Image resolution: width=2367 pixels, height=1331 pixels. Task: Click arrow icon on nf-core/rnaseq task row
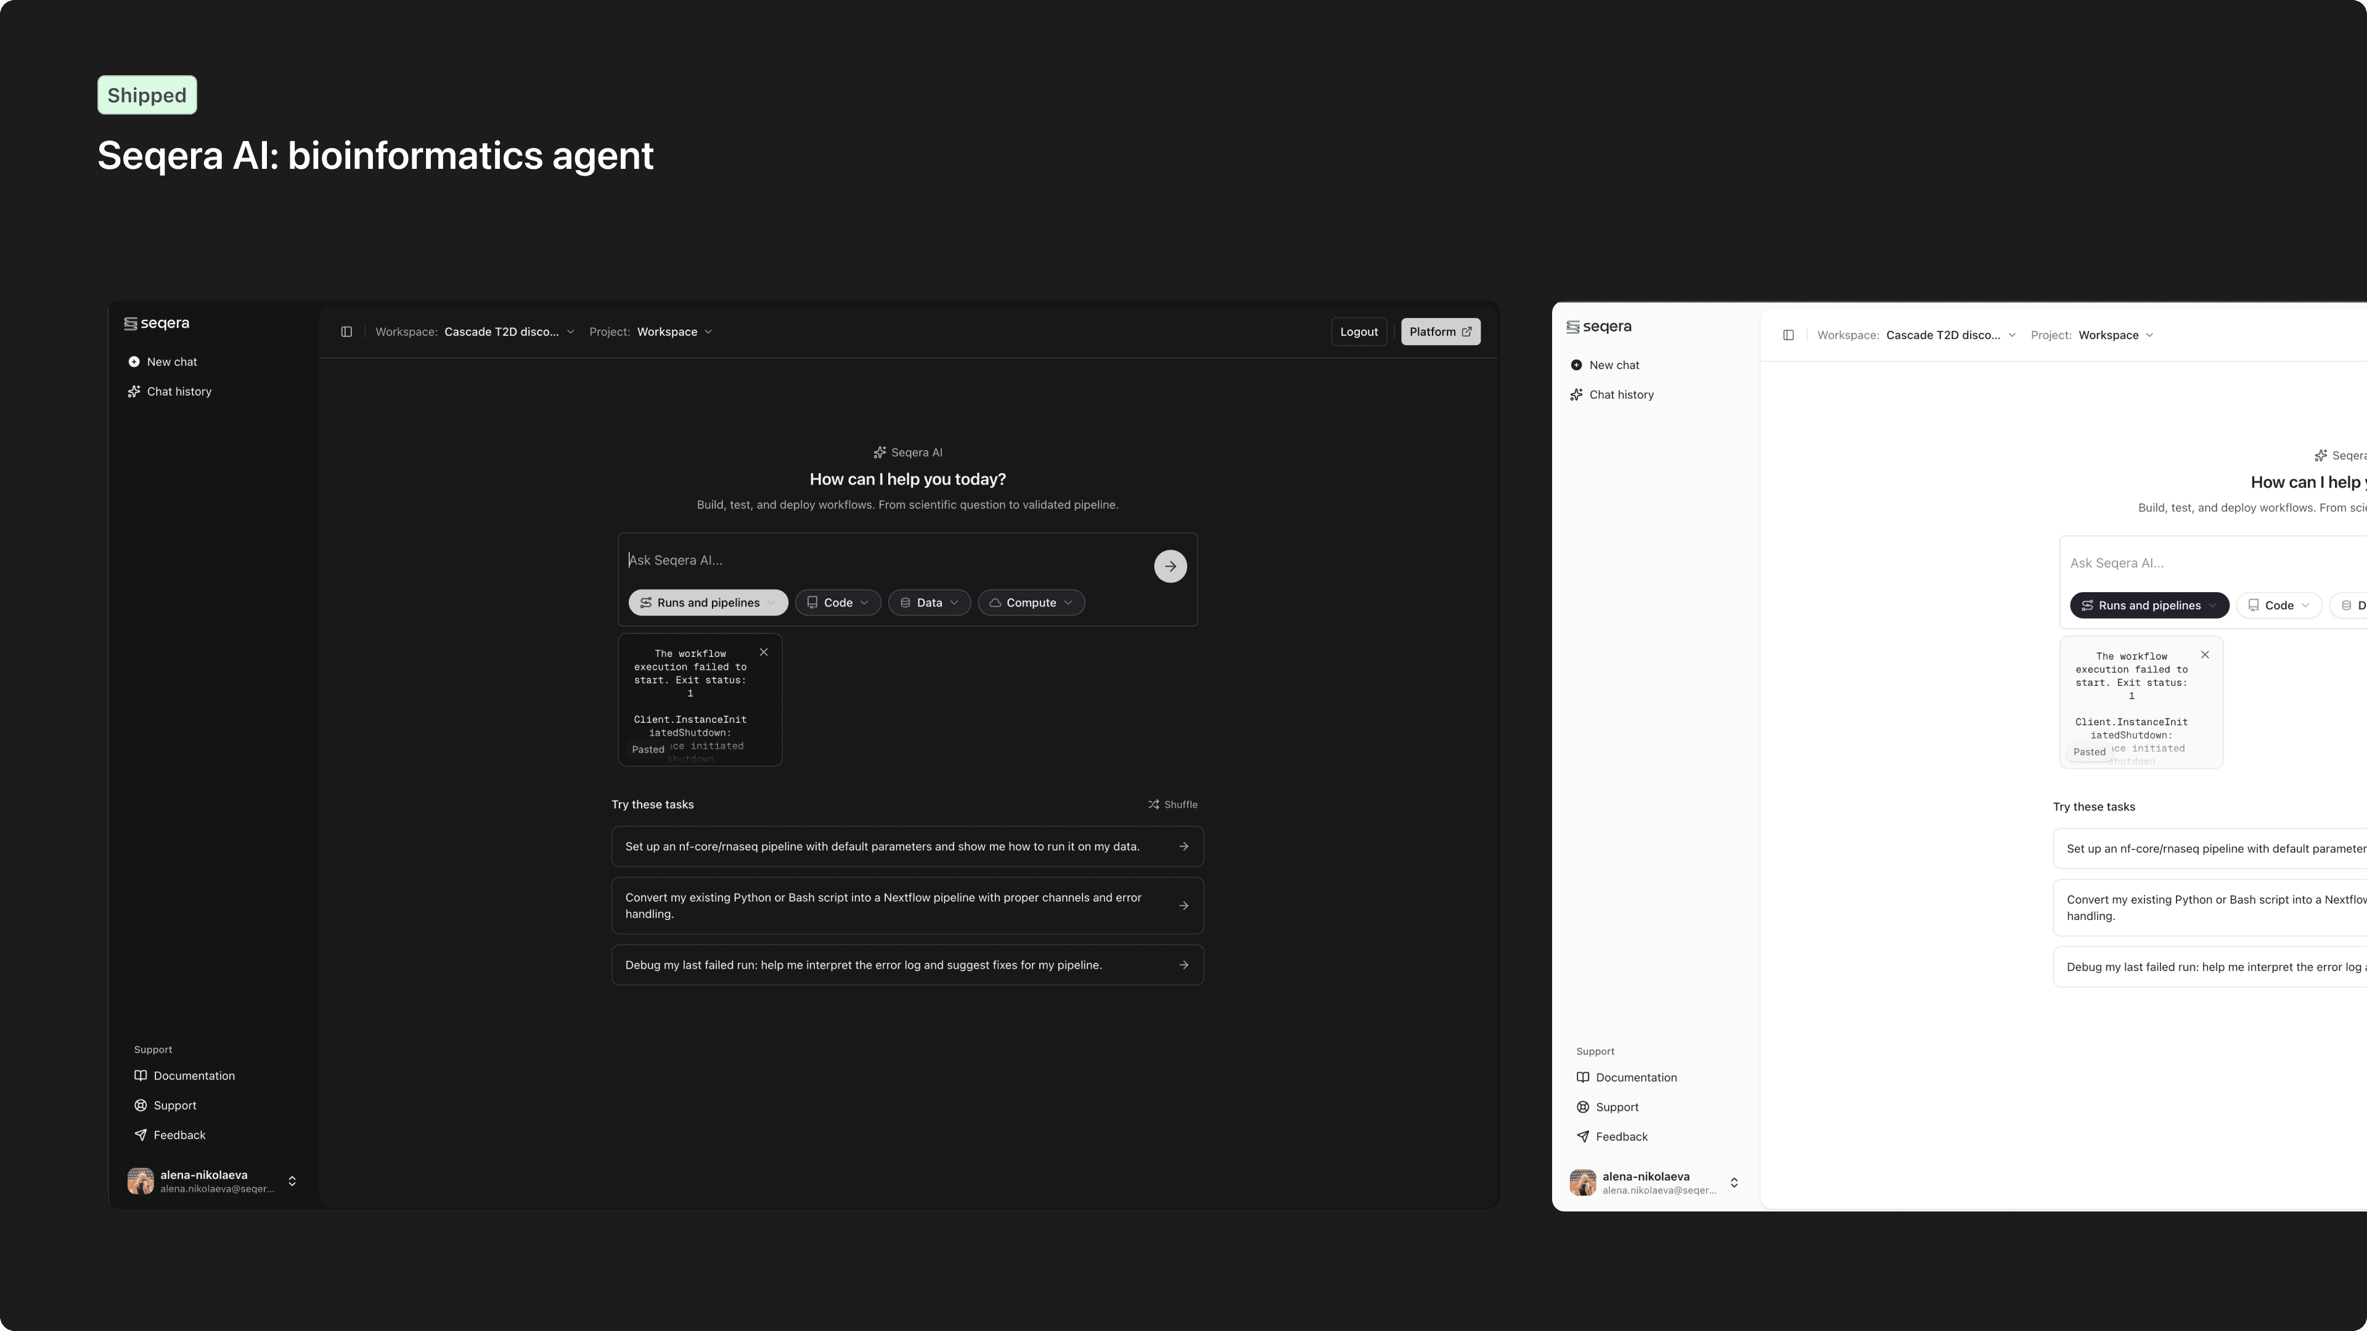coord(1183,847)
